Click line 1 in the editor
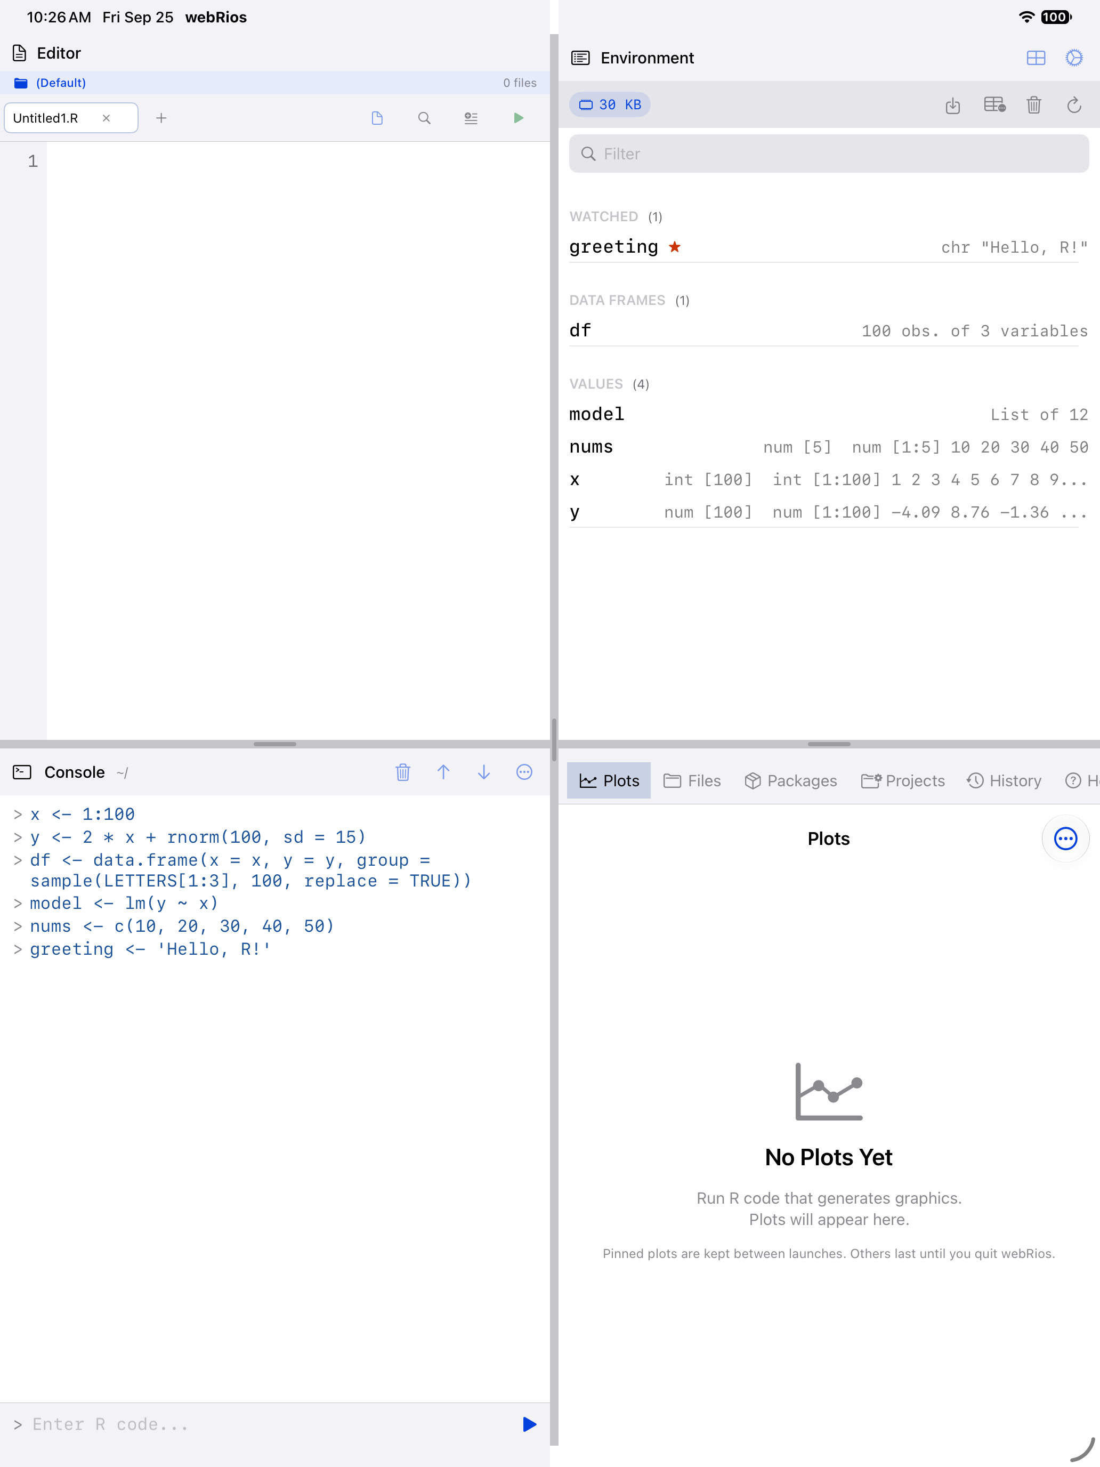 tap(298, 161)
